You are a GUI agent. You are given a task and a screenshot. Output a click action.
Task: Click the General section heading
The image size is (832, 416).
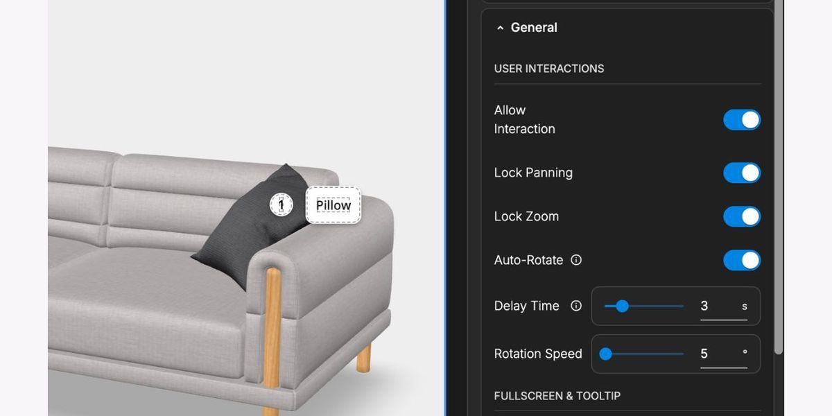(534, 28)
